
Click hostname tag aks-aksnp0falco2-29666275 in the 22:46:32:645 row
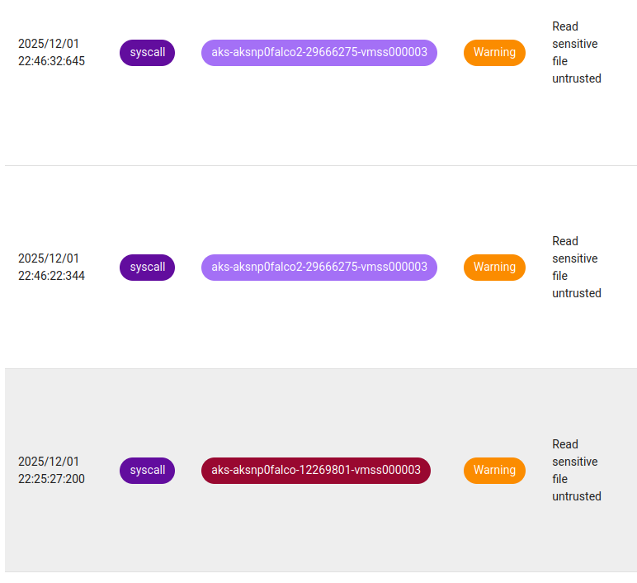(x=318, y=52)
